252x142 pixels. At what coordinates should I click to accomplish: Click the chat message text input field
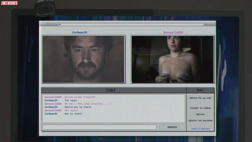pos(100,127)
